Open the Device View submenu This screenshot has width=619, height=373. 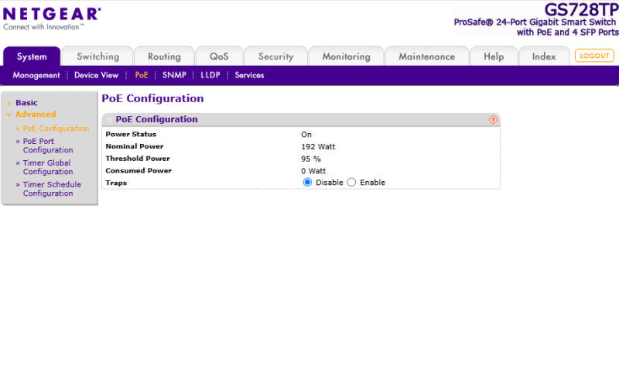click(x=96, y=75)
